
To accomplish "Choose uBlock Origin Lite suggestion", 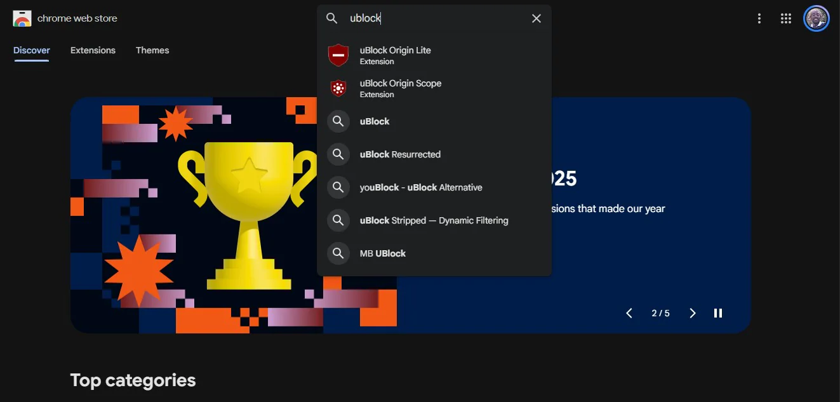I will [x=434, y=55].
